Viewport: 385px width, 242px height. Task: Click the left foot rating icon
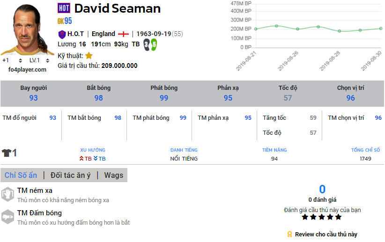click(x=147, y=44)
